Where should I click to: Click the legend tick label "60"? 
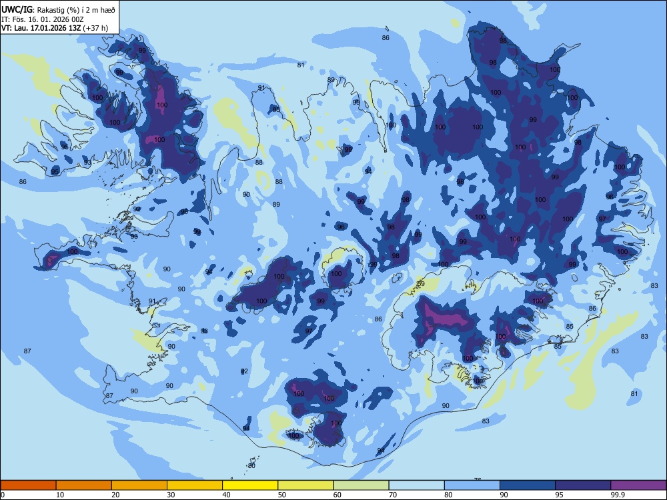pyautogui.click(x=338, y=495)
